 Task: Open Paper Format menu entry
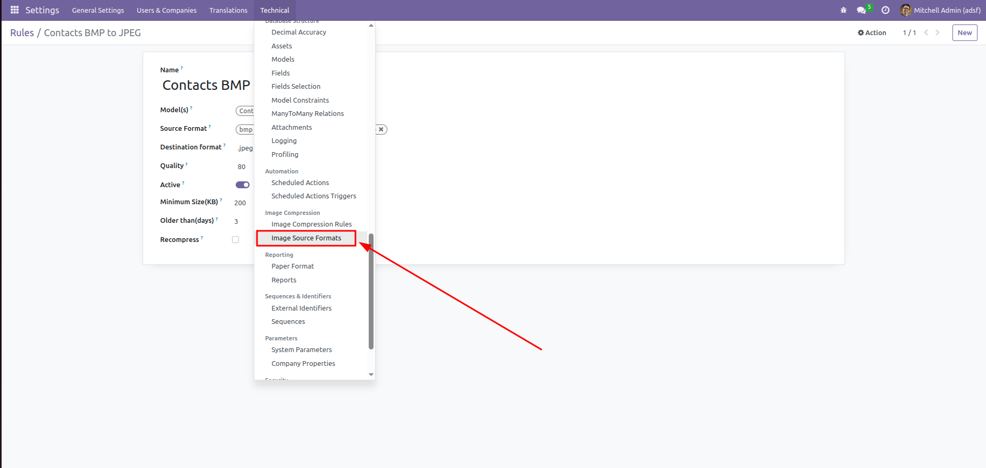tap(293, 266)
